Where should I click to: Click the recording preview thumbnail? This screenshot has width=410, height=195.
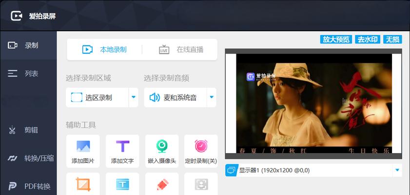[313, 103]
